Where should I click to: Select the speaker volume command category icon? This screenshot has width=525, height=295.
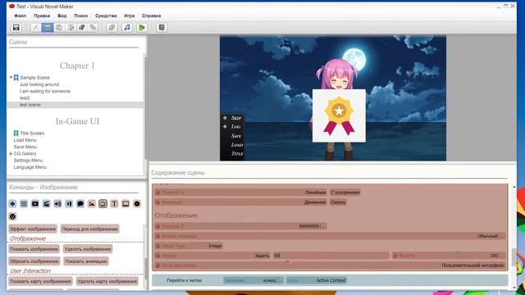57,204
